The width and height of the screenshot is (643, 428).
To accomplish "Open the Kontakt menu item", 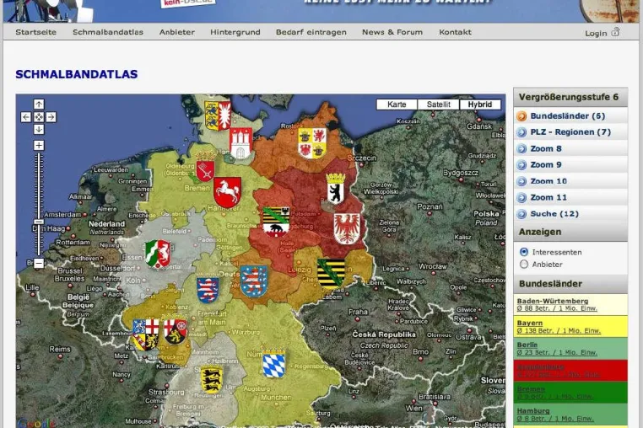I will point(455,32).
